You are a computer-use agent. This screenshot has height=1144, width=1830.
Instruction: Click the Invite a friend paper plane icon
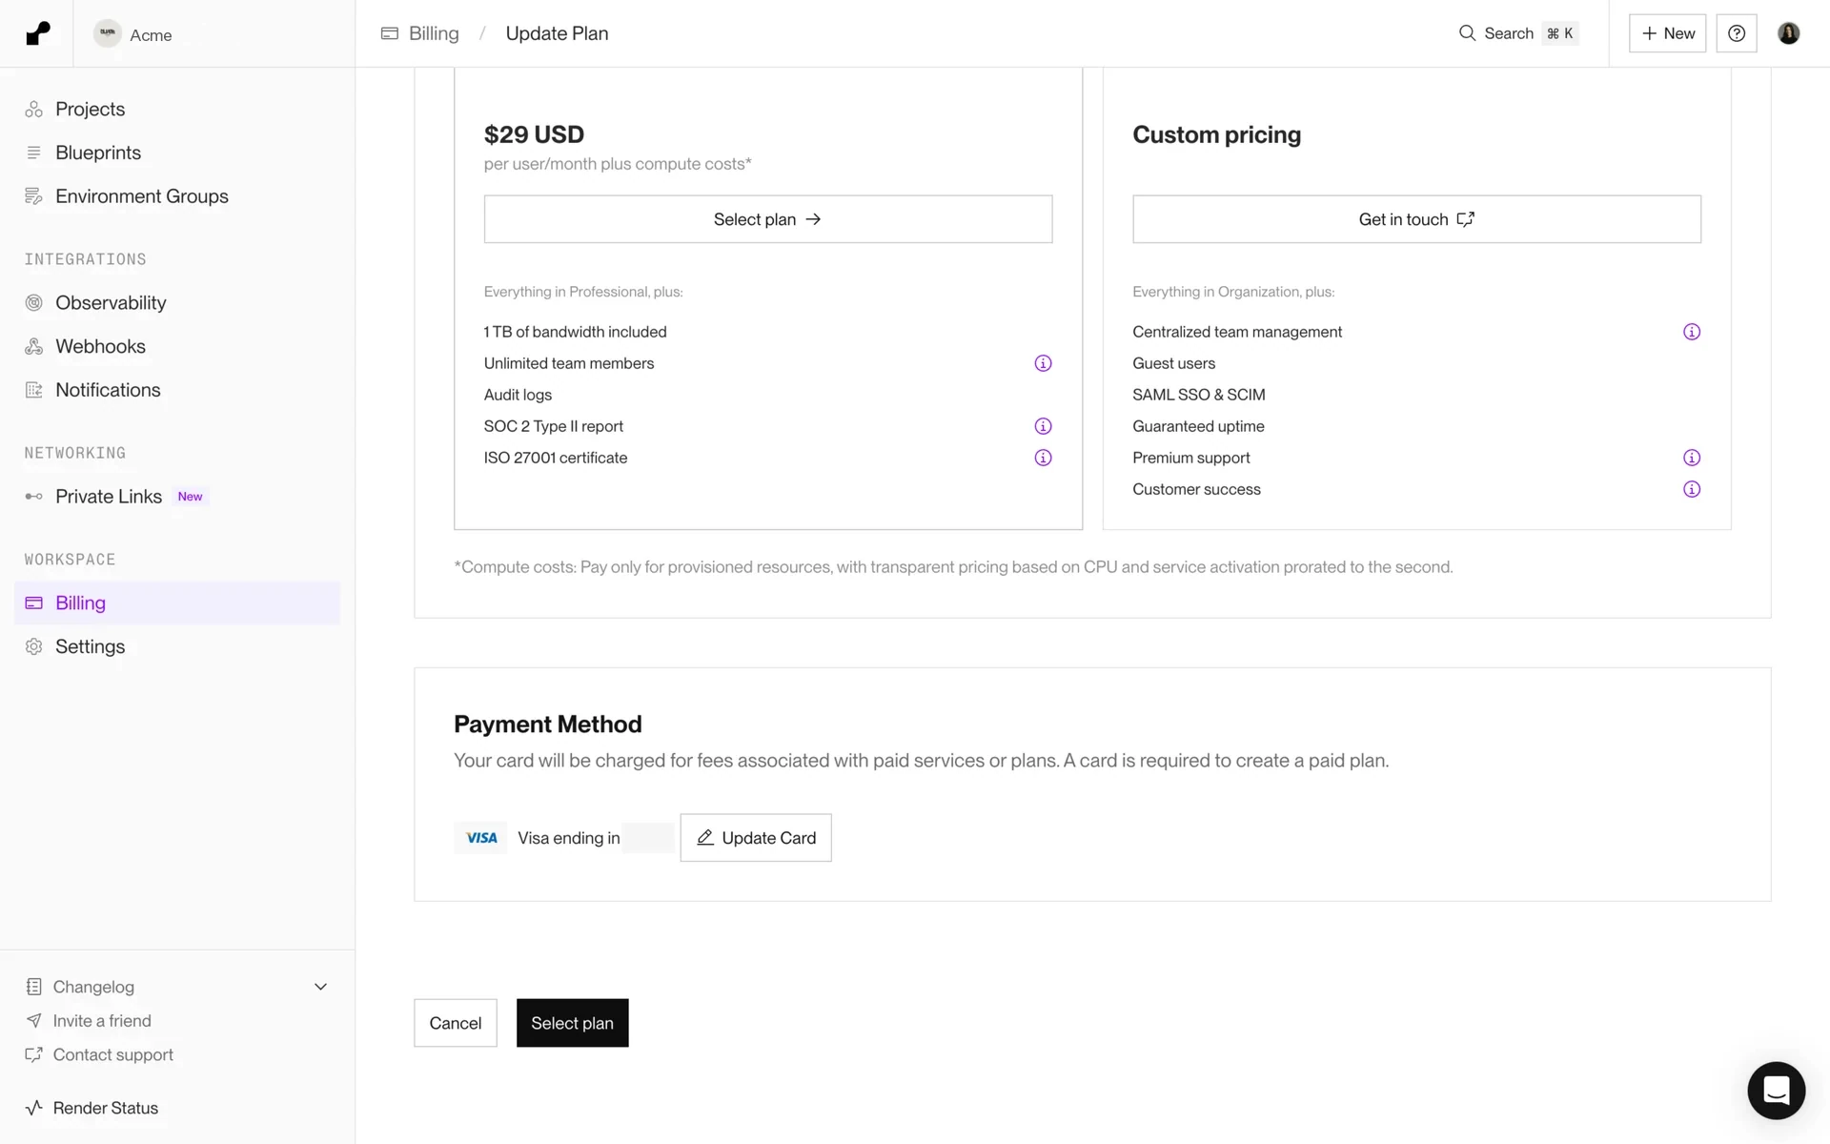coord(34,1021)
